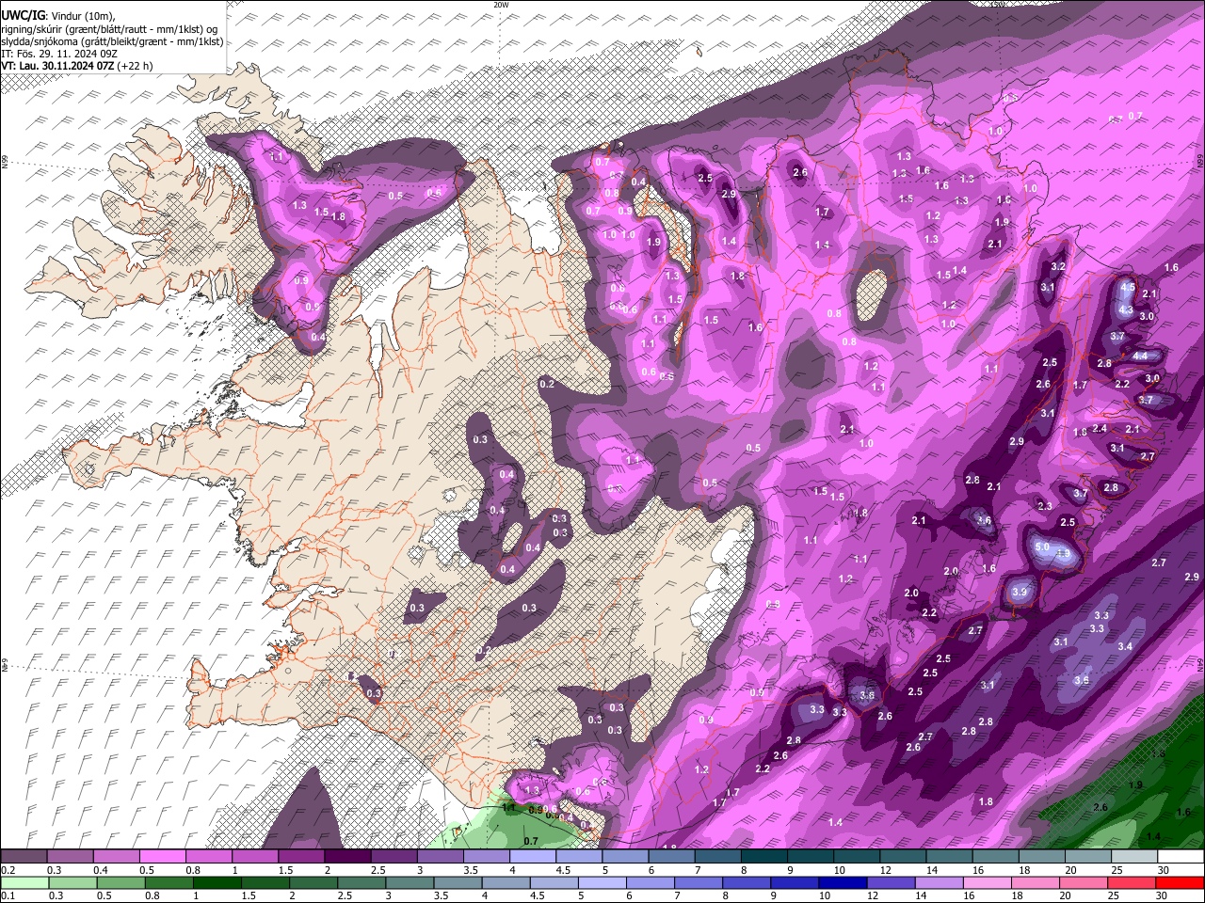
Task: Click the 'IT: Fös. 29. 11. 2024 09Z' line
Action: (58, 54)
